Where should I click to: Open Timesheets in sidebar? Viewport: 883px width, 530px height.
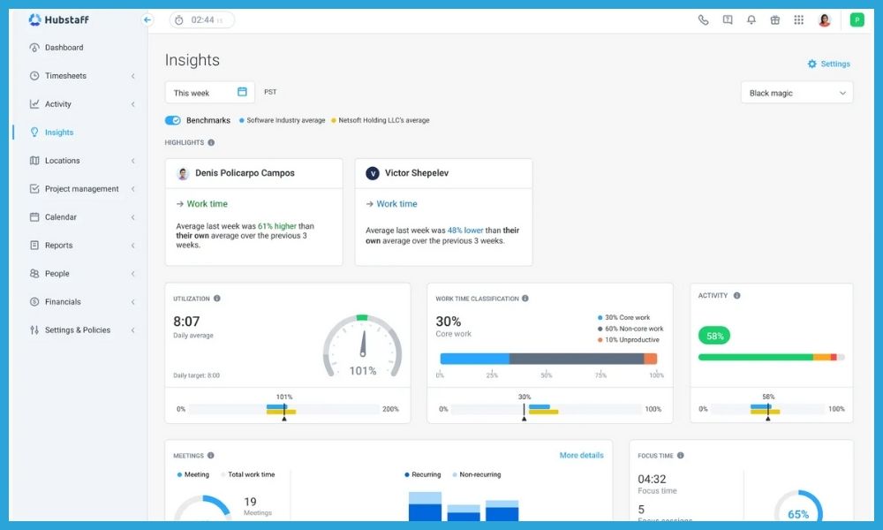pos(66,76)
